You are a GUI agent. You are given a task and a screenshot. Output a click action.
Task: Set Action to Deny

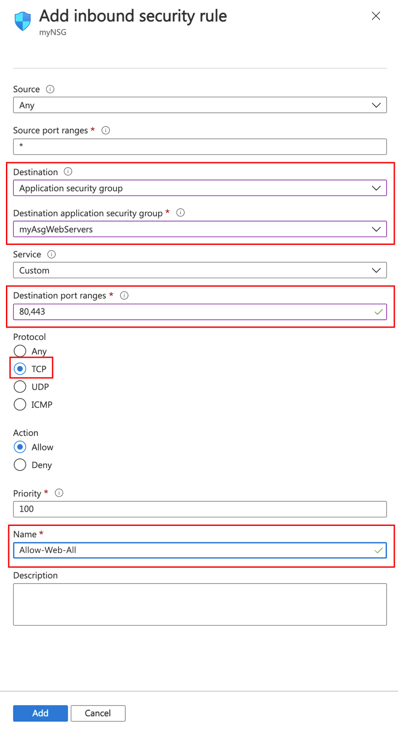(20, 465)
